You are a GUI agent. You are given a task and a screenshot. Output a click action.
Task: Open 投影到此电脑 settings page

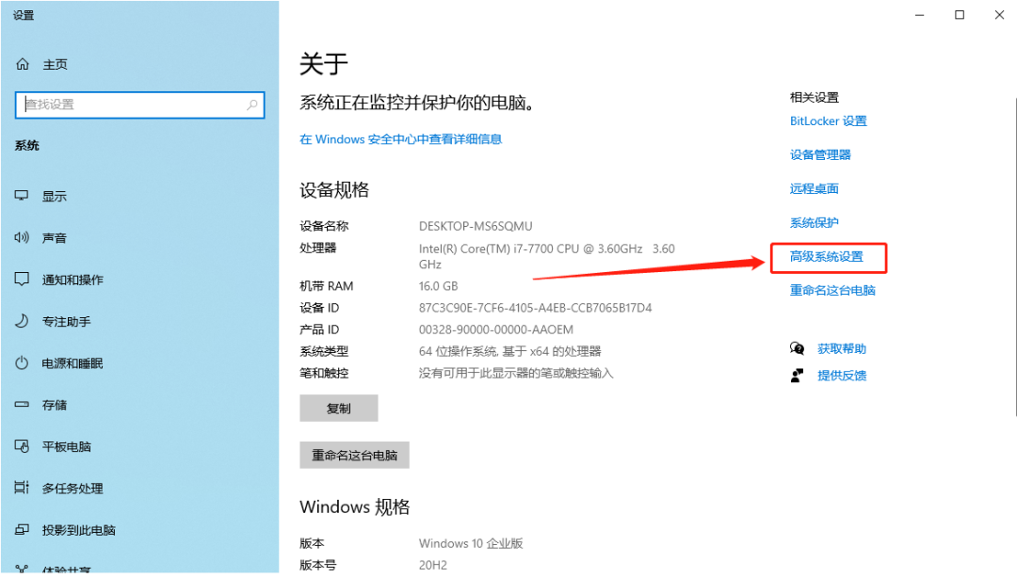pos(78,531)
